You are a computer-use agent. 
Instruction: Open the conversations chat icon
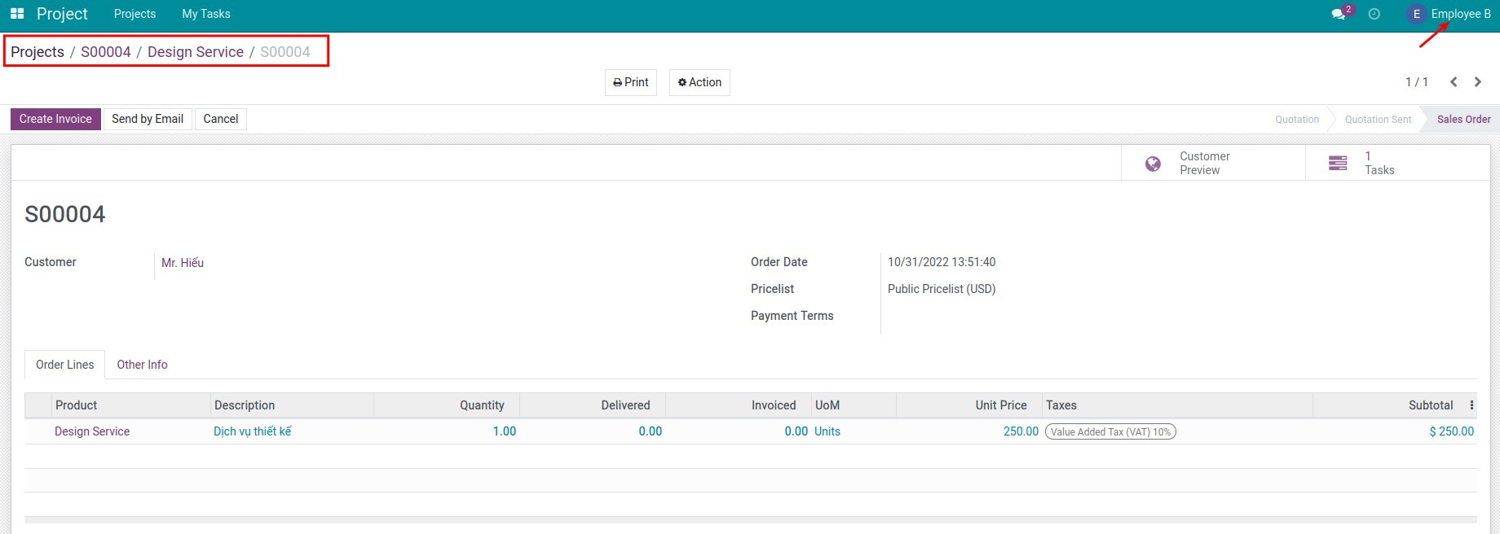click(1338, 15)
